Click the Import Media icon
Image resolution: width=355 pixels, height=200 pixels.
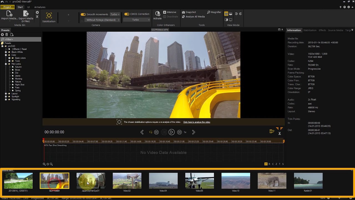click(x=9, y=14)
